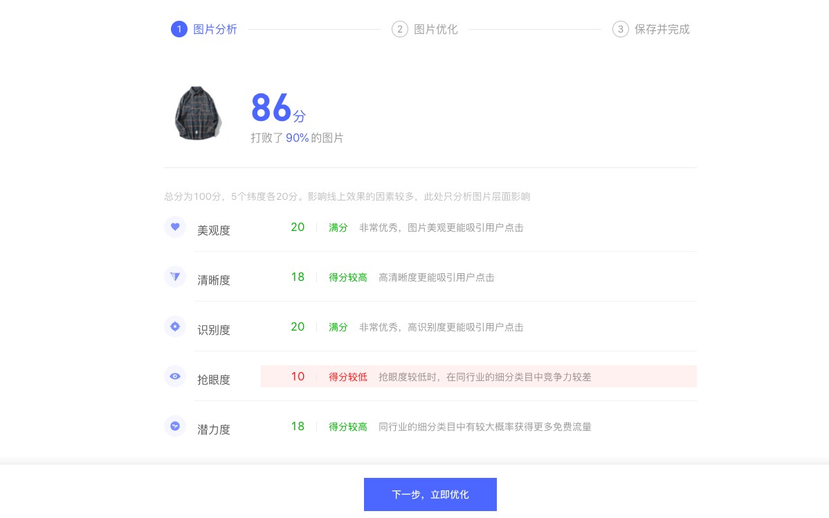Open the plaid shirt thumbnail image

[x=198, y=113]
